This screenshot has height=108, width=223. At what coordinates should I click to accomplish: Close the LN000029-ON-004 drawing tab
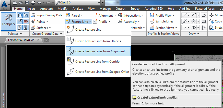38,40
